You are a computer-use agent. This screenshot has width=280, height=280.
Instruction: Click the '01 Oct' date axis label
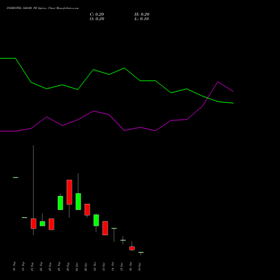[x=77, y=267]
